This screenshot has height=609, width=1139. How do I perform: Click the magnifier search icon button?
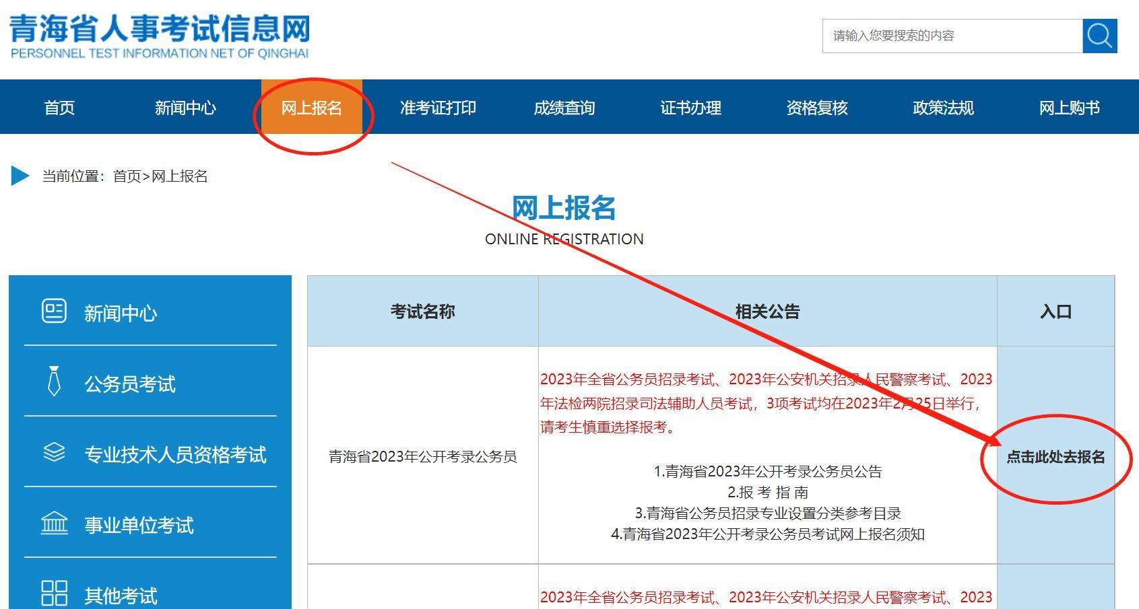(1099, 36)
